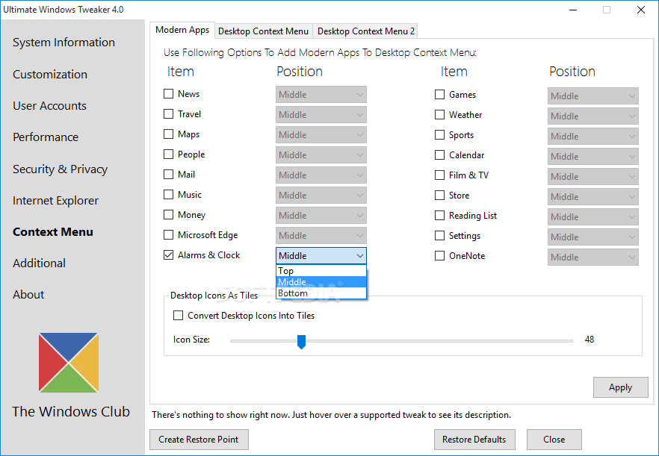Screen dimensions: 659x456
Task: Open the Store position dropdown
Action: 593,196
